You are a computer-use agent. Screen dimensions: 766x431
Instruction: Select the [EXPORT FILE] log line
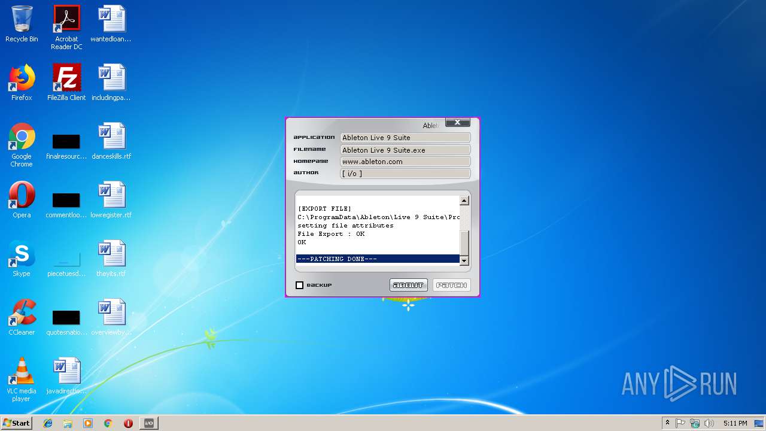coord(324,209)
